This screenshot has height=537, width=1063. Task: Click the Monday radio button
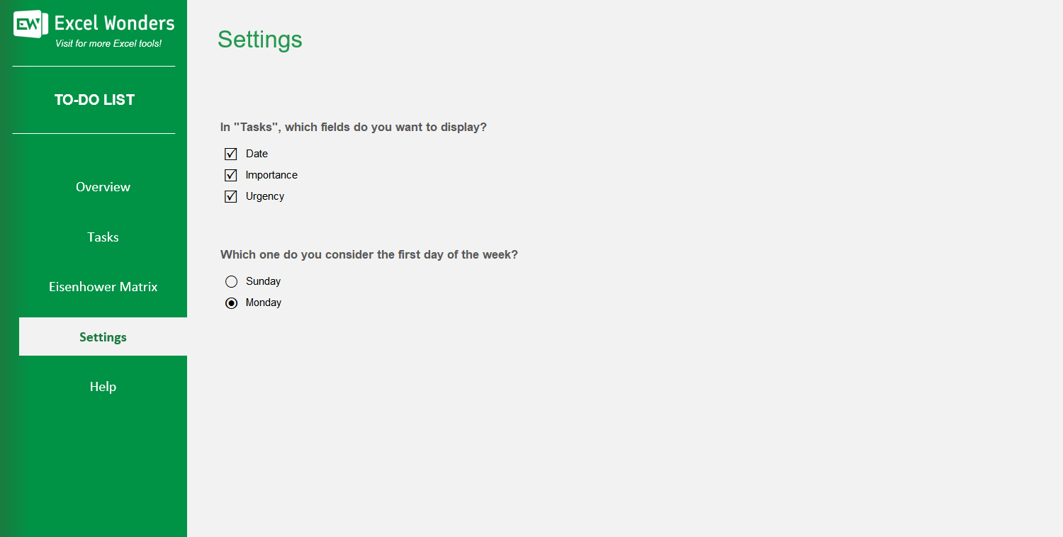click(x=231, y=303)
